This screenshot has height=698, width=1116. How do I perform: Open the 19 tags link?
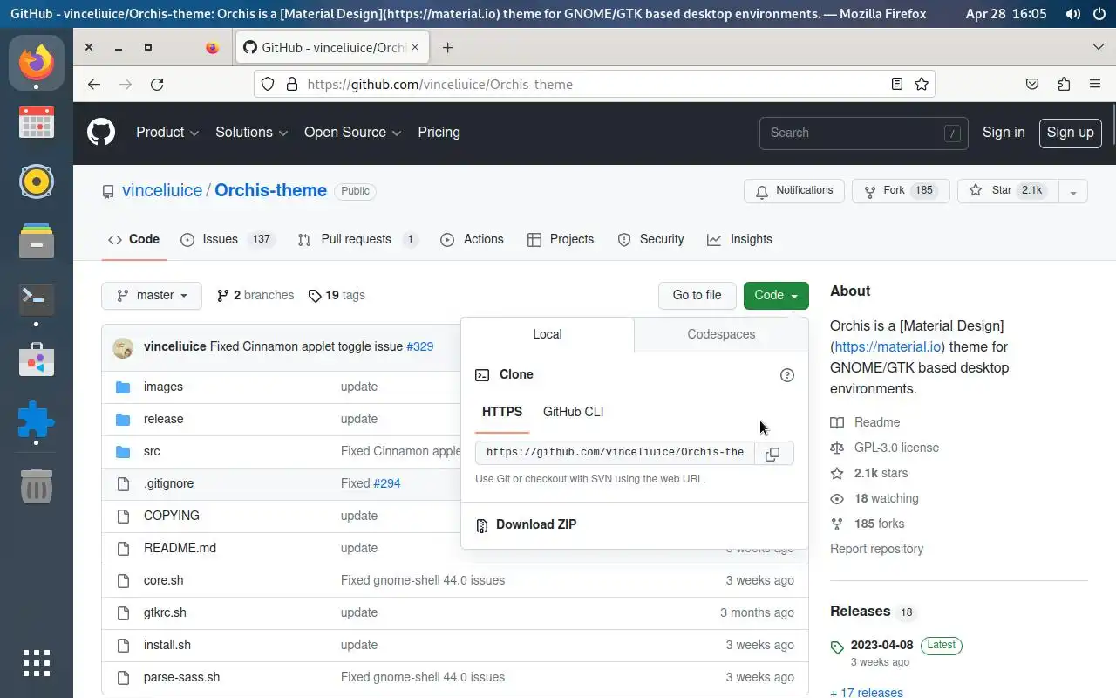(337, 296)
